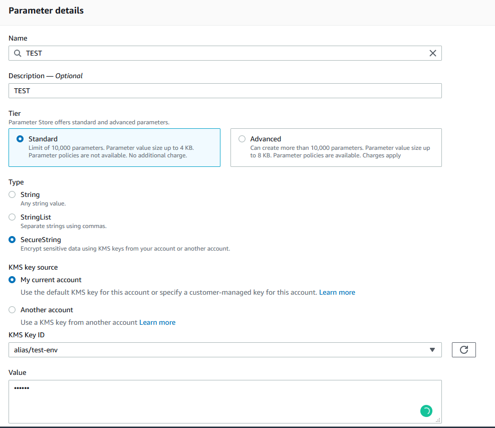Image resolution: width=495 pixels, height=428 pixels.
Task: Clear the Name field with X icon
Action: point(433,53)
